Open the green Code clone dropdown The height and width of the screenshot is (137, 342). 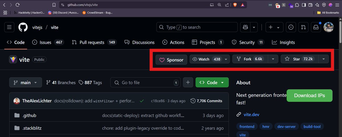coord(212,83)
